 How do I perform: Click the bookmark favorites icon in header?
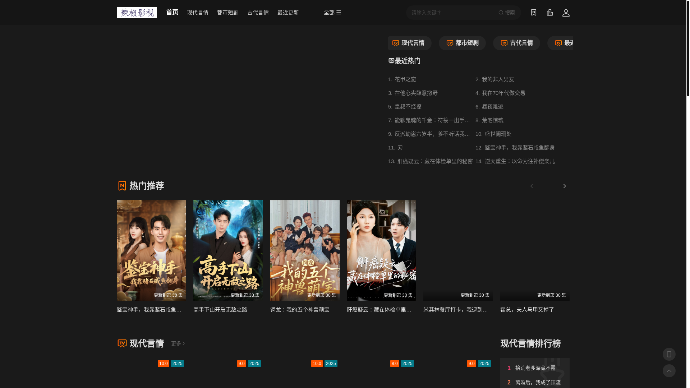[x=533, y=13]
